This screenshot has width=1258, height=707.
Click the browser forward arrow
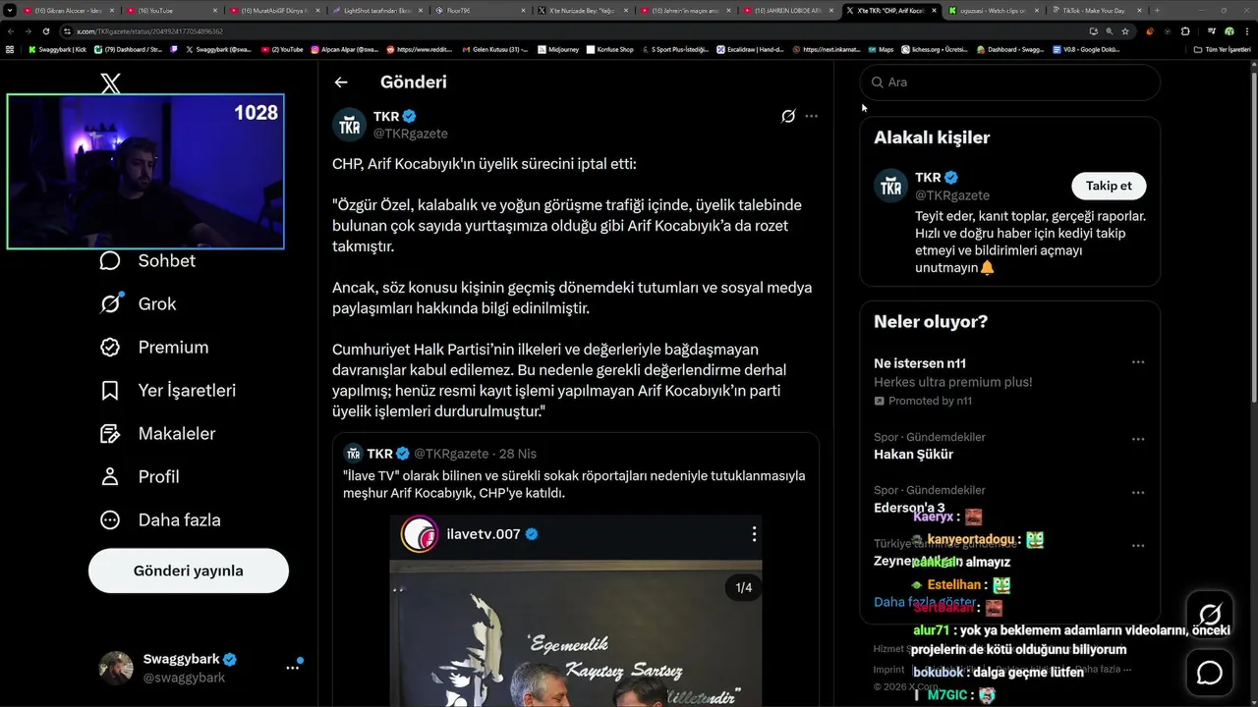pos(29,31)
